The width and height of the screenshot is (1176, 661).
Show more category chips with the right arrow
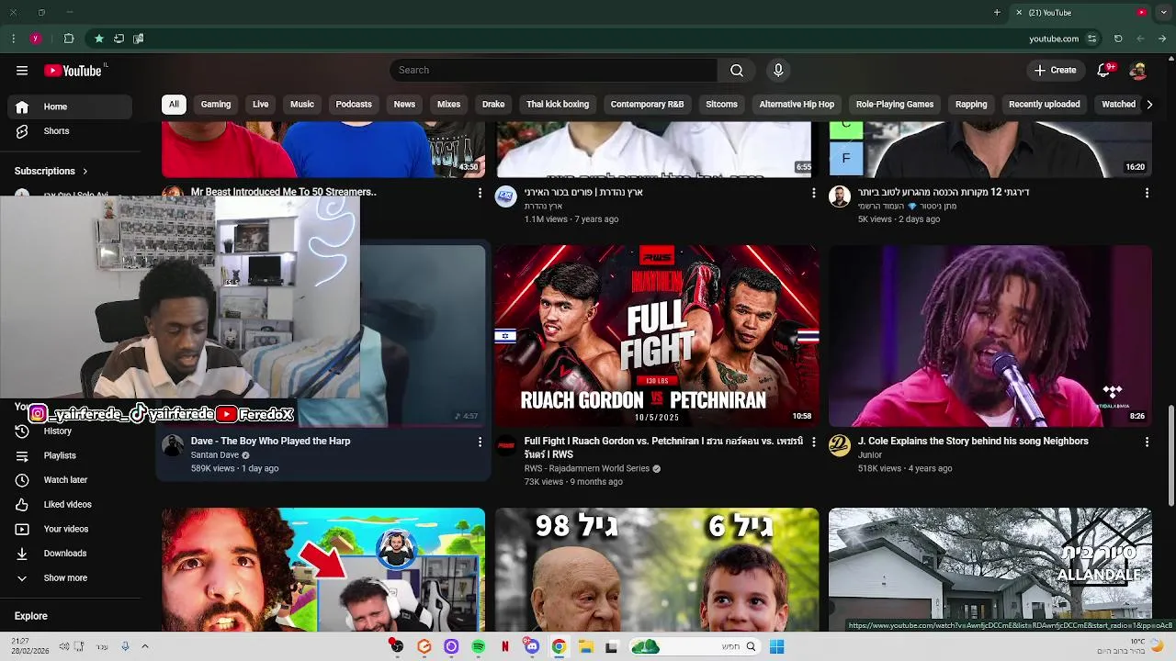tap(1149, 105)
